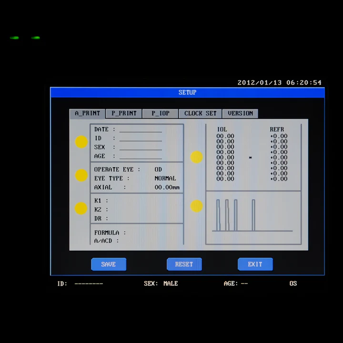Click the A-scan waveform preview graph
The image size is (343, 343).
(x=253, y=218)
